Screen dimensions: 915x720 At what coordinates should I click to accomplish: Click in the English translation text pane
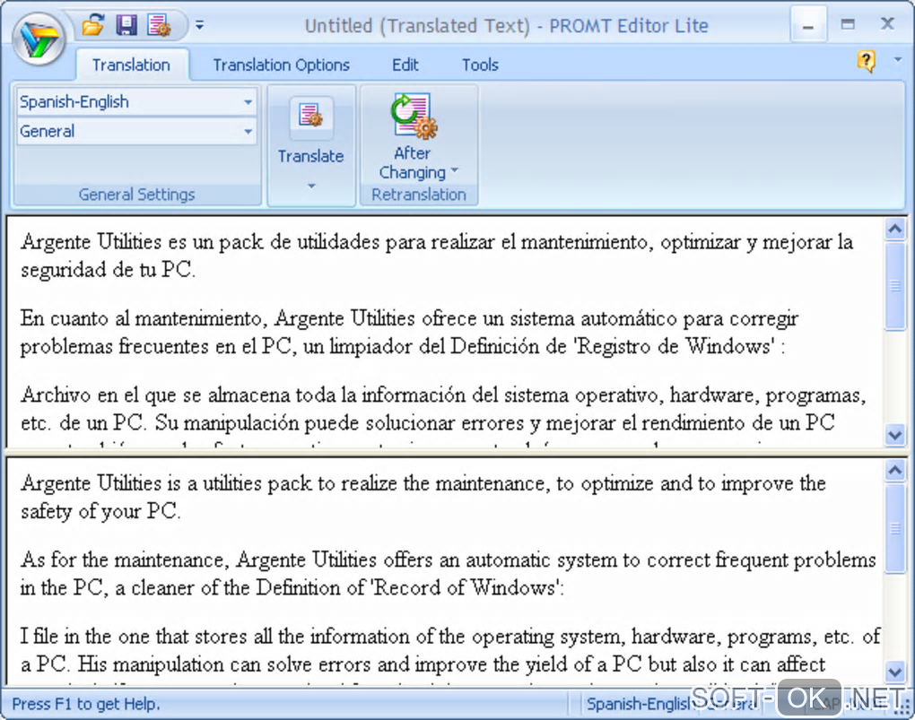point(445,572)
